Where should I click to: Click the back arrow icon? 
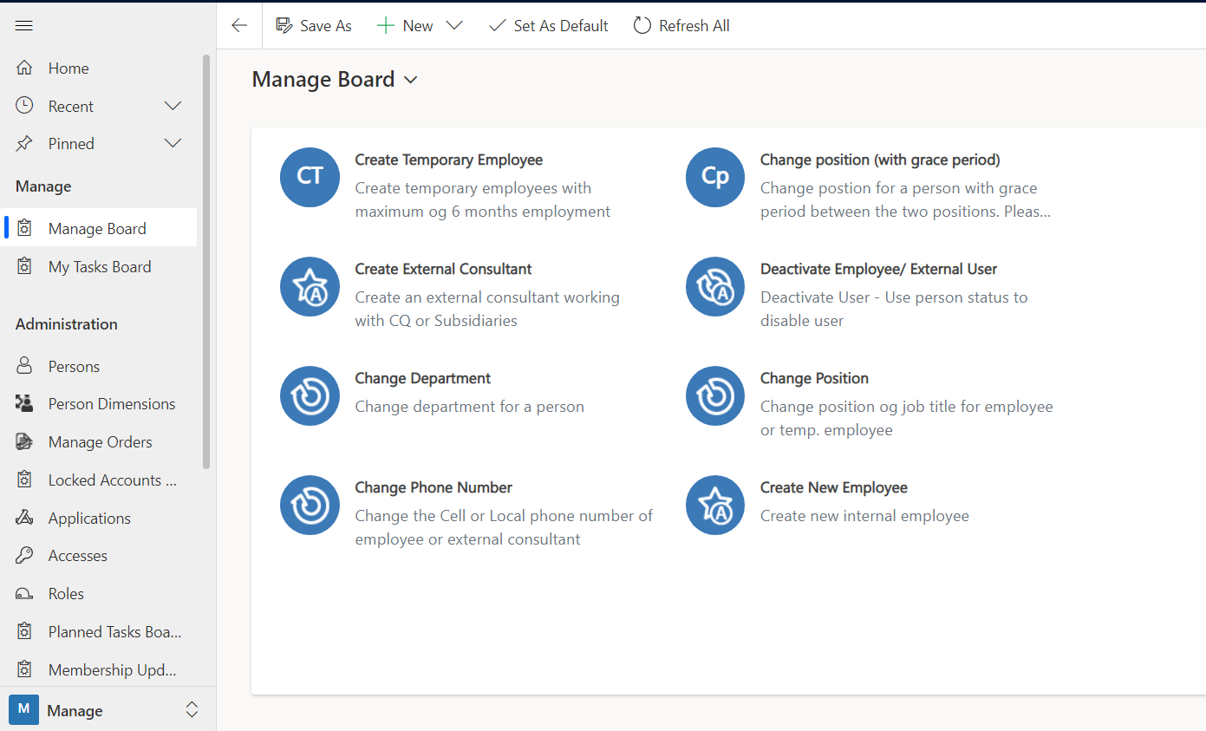tap(239, 26)
